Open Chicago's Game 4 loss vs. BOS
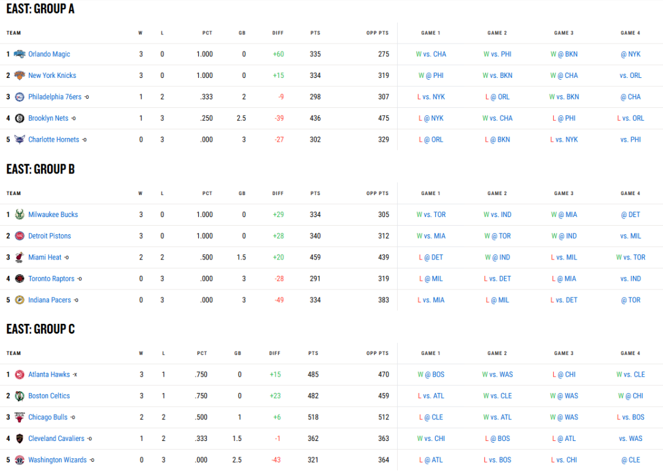 [x=630, y=418]
